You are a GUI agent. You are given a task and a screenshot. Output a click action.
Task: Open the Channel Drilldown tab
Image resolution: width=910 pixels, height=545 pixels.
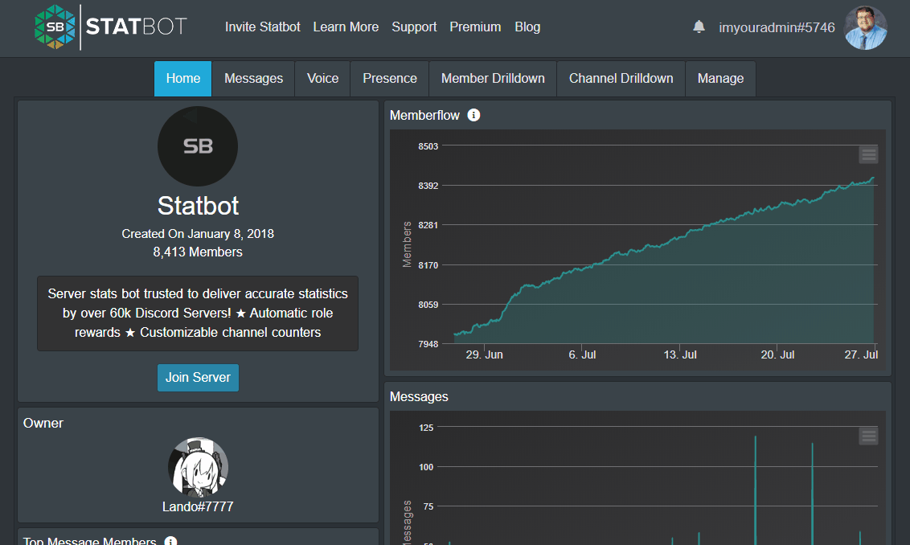point(621,78)
